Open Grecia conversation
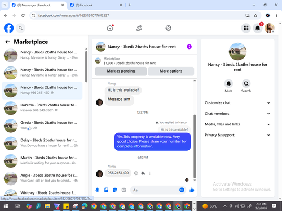This screenshot has width=282, height=211. tap(42, 125)
